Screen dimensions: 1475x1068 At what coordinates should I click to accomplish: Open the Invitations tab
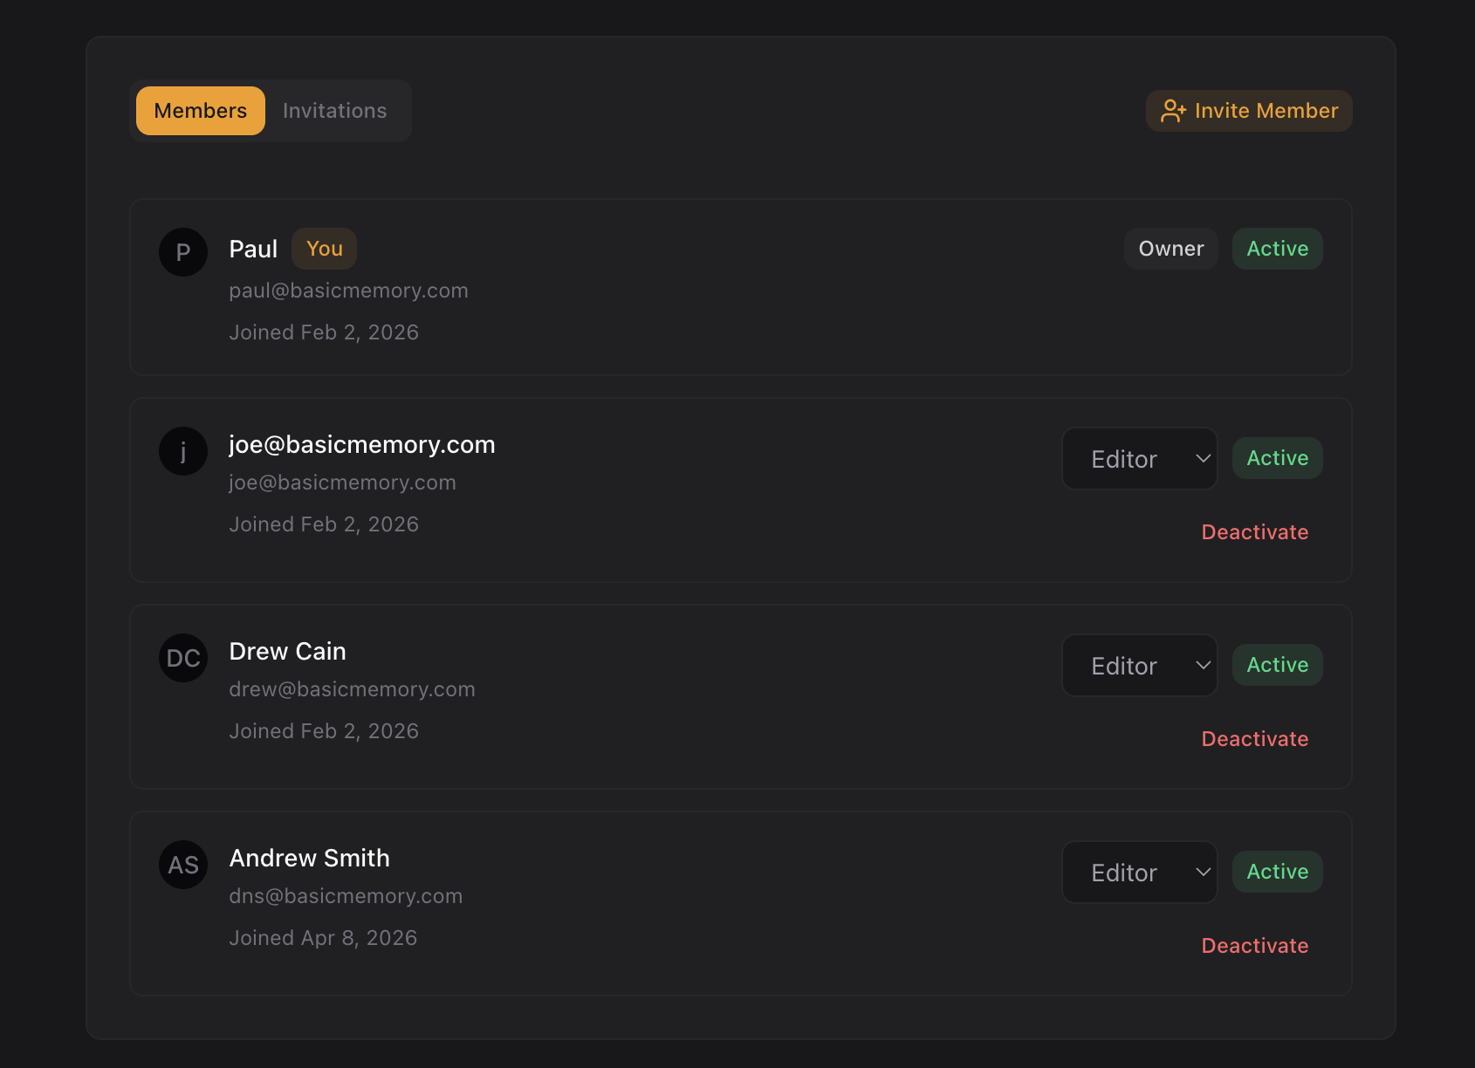335,111
